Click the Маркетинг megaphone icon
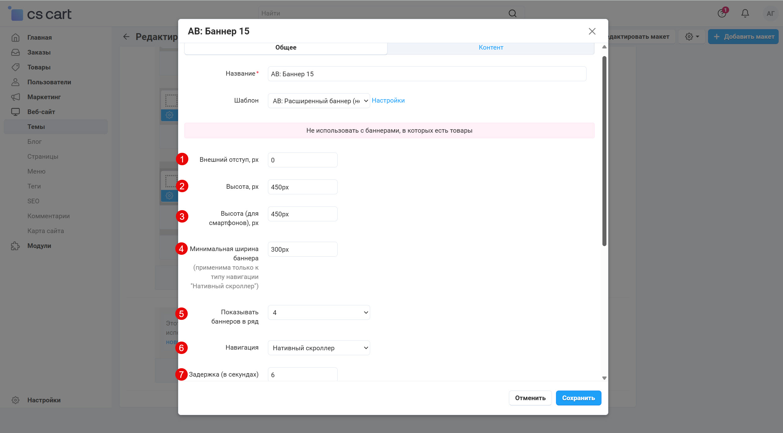783x433 pixels. pyautogui.click(x=15, y=97)
